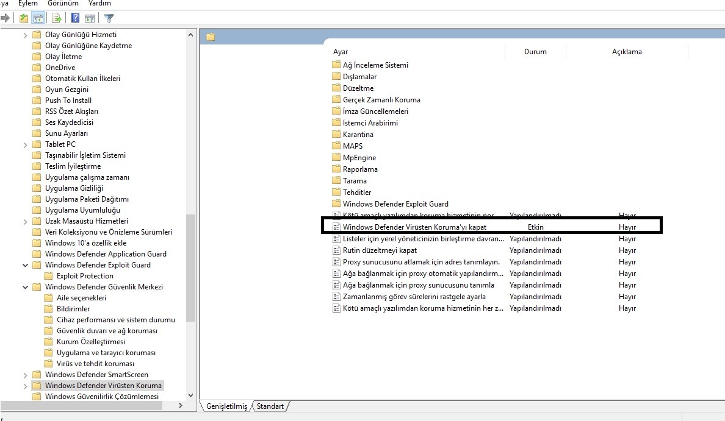
Task: Sort list by the Durum column header
Action: pos(535,52)
